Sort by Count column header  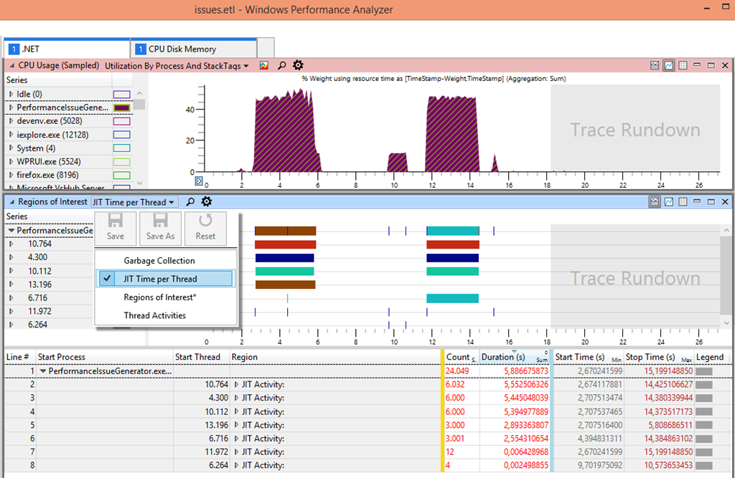[462, 357]
